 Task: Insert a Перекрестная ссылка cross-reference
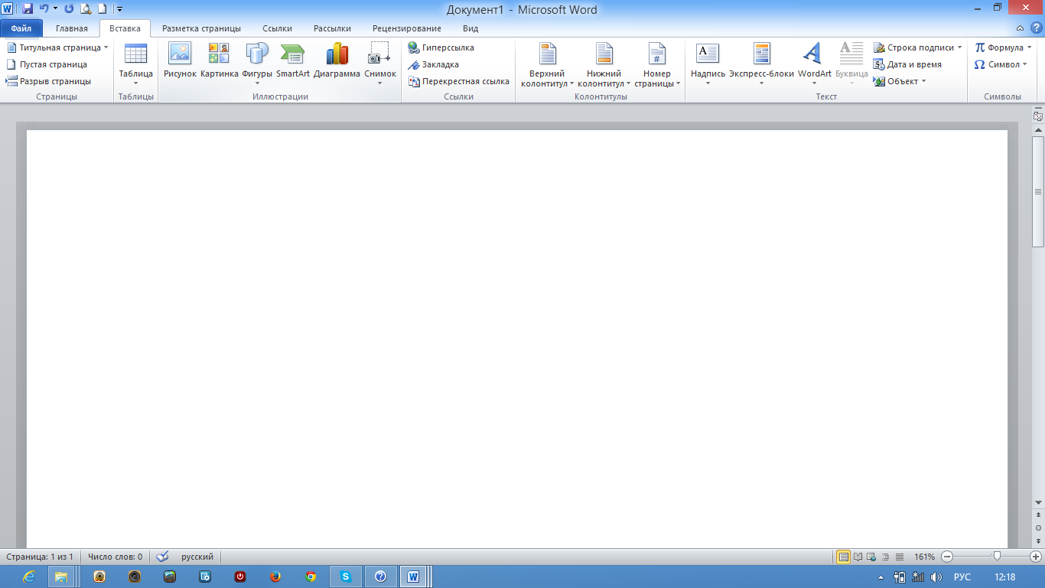click(458, 81)
